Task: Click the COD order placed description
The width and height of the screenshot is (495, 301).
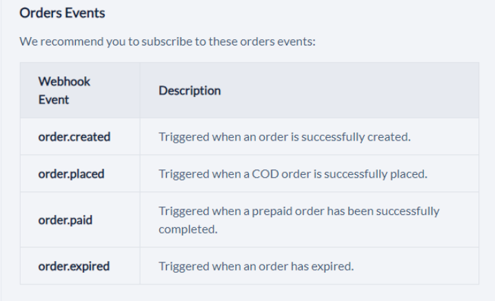Action: 292,174
